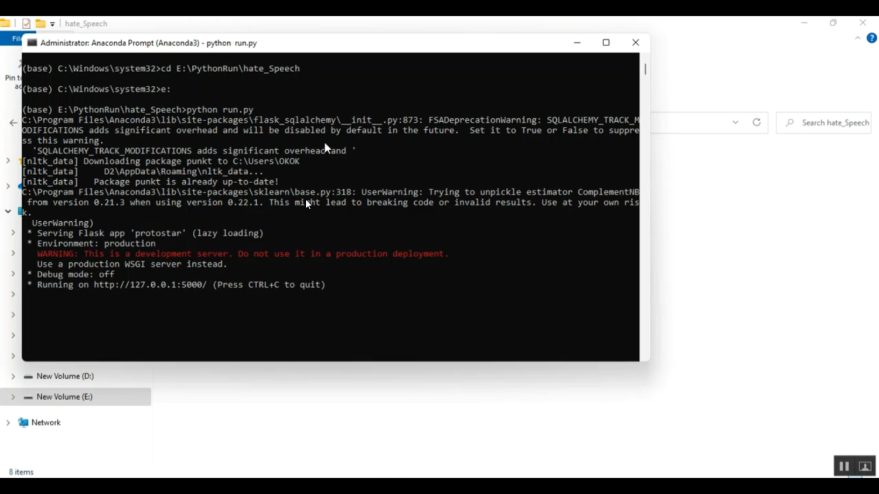879x494 pixels.
Task: Click the '8 items' status bar text
Action: 21,472
